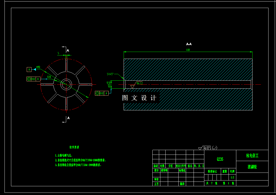Click the Φ80 diameter dimension text
276x195 pixels.
tap(38, 67)
